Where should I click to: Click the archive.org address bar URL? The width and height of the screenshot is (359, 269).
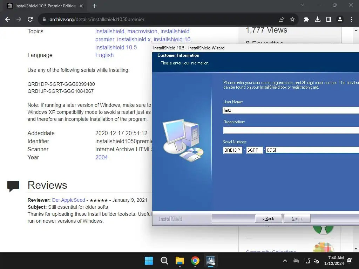[x=97, y=20]
